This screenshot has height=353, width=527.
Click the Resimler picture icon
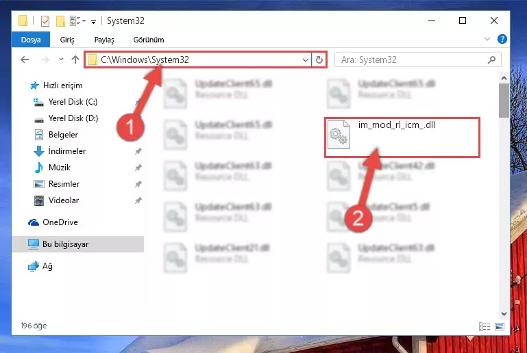[39, 184]
